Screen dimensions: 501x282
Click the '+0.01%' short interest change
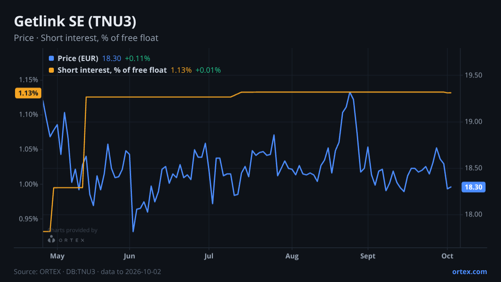point(208,70)
